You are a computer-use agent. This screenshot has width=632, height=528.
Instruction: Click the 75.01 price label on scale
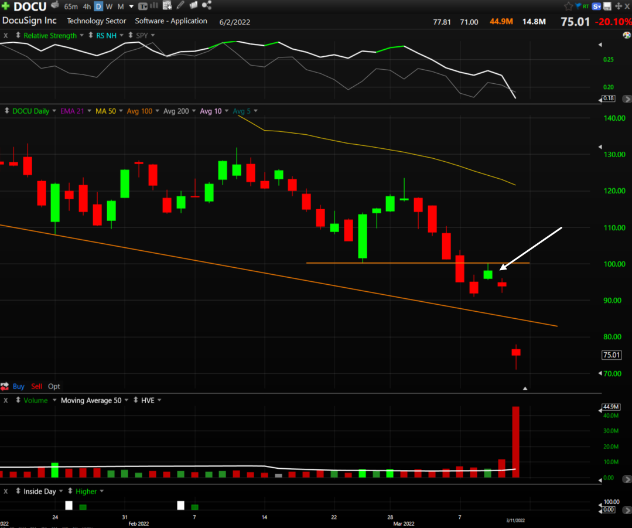611,355
